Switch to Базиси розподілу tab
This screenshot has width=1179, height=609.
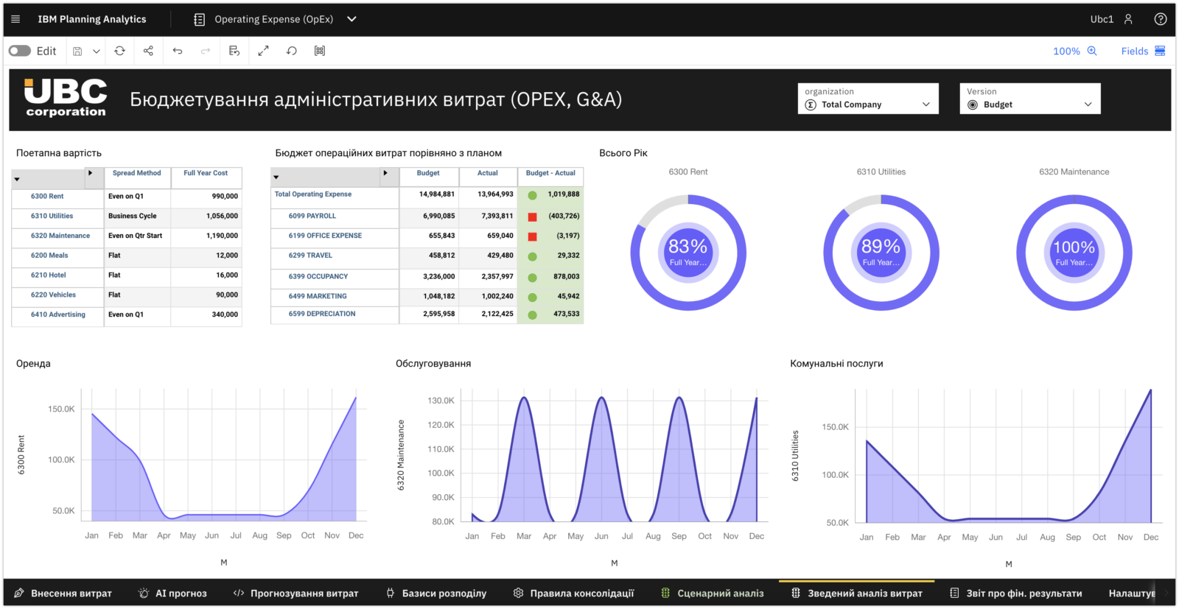[x=436, y=593]
